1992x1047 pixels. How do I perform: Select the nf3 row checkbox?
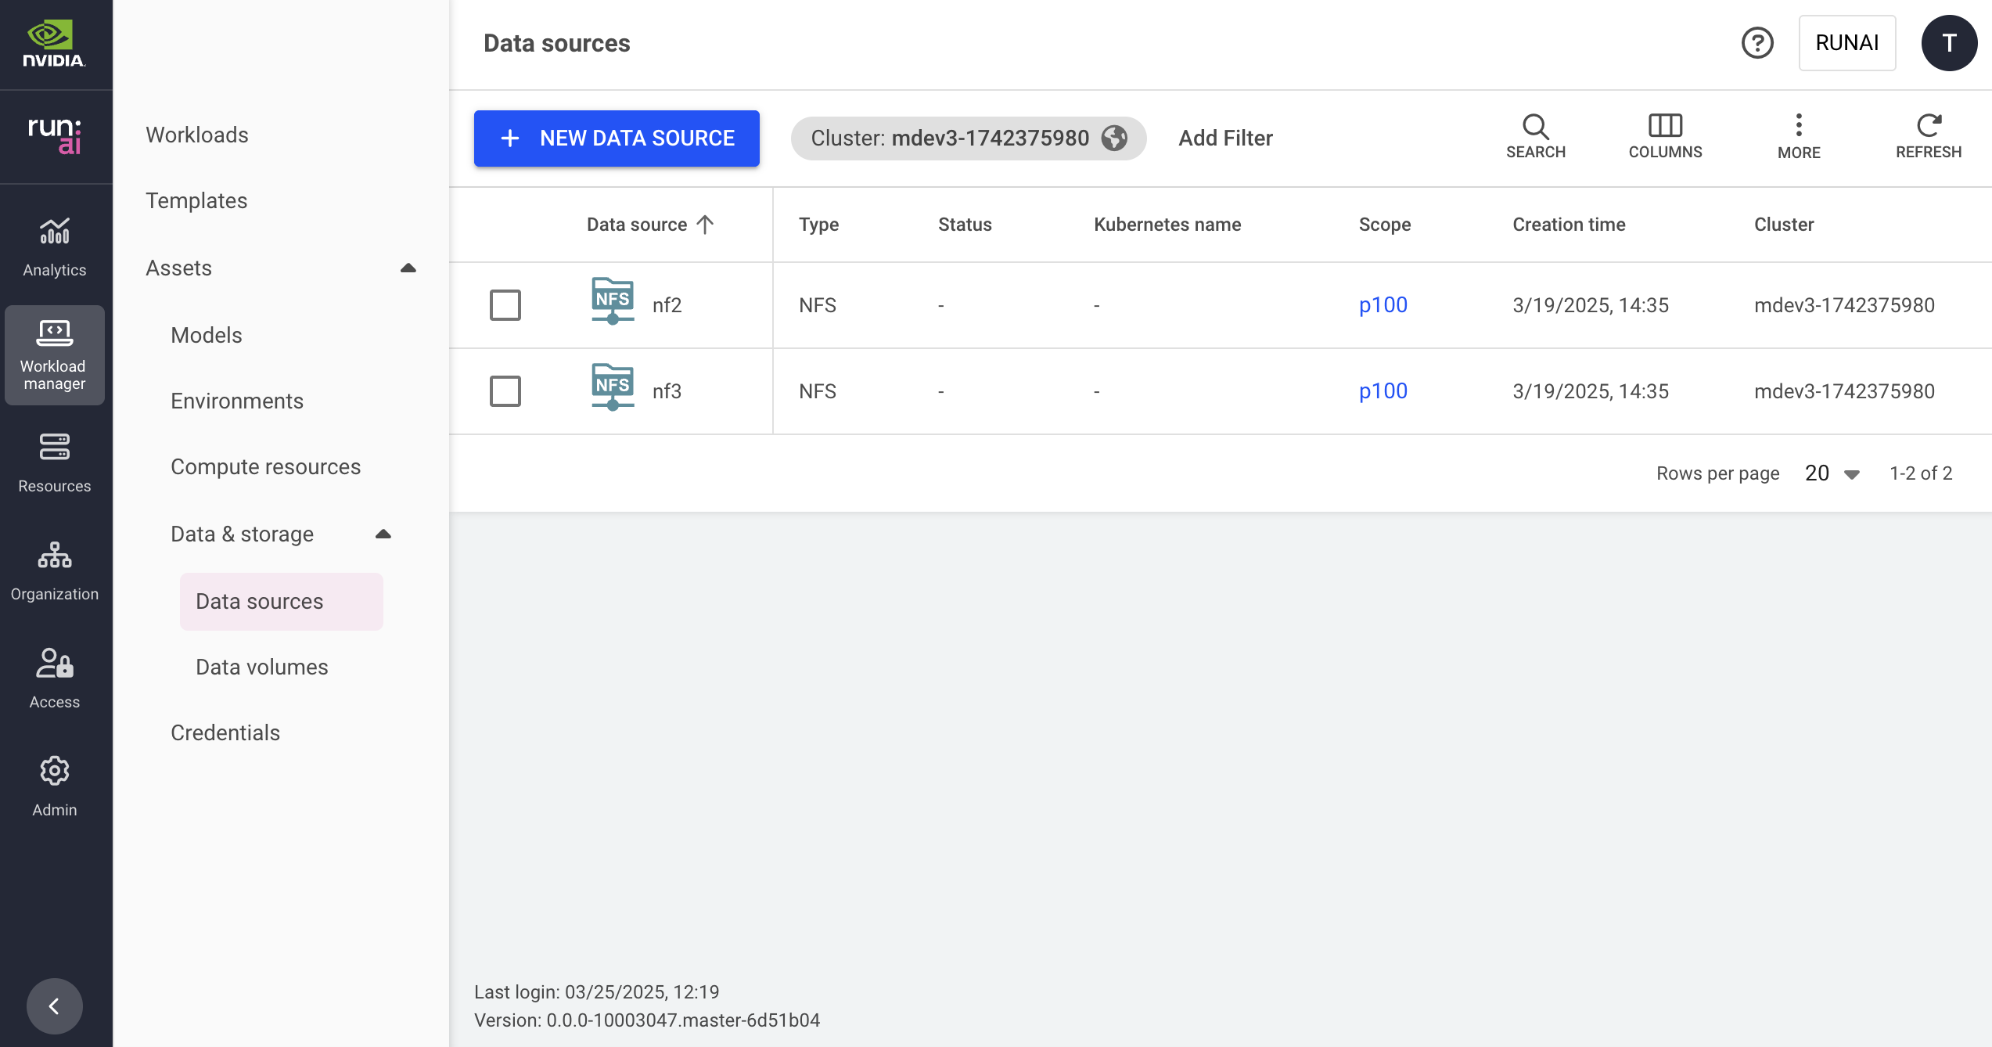(505, 391)
